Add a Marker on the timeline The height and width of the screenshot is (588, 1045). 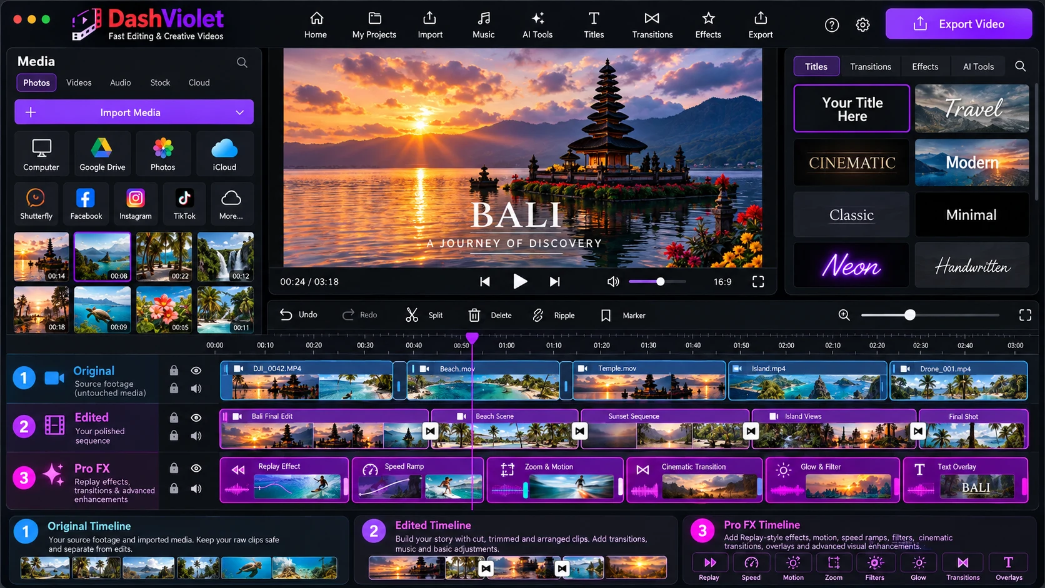[622, 315]
